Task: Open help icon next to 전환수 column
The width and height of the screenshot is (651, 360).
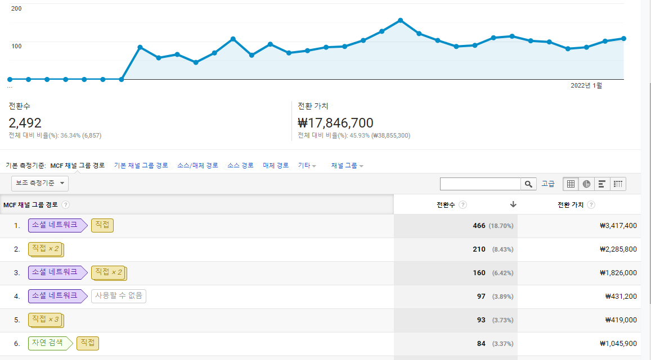Action: [x=463, y=204]
